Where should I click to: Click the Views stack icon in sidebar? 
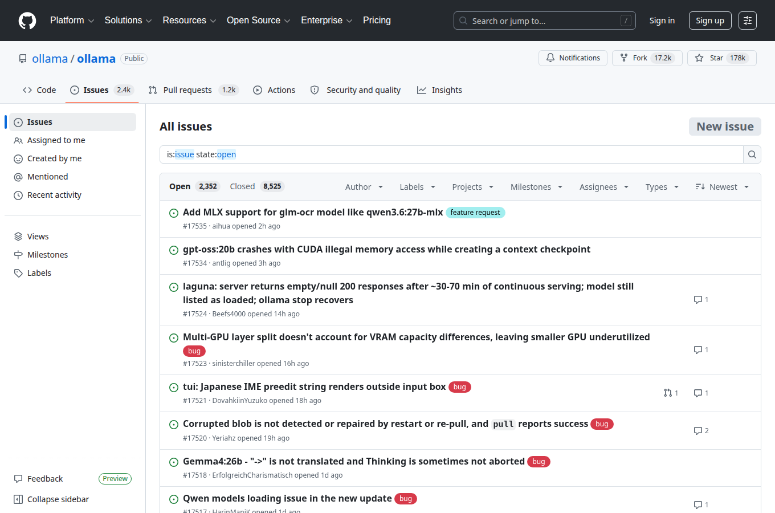(x=18, y=237)
